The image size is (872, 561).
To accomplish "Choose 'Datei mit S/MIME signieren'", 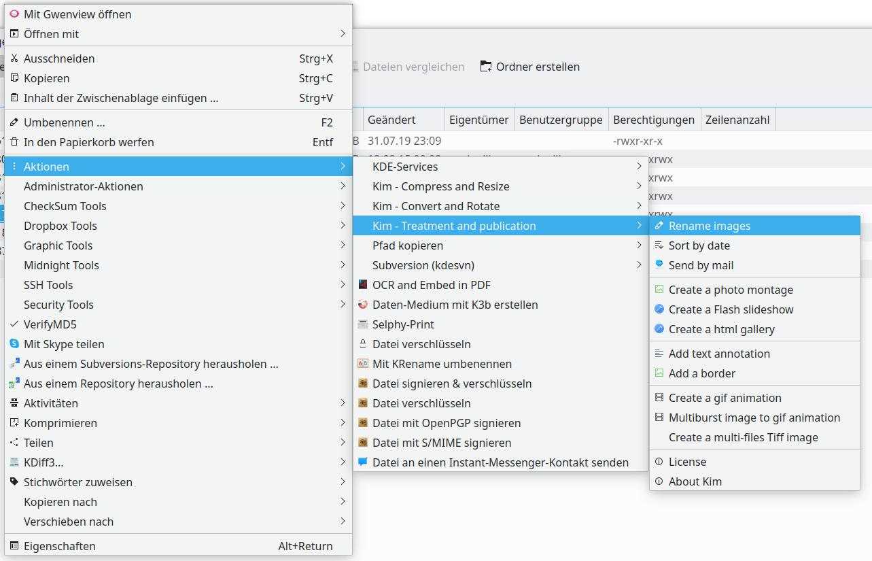I will pos(501,443).
